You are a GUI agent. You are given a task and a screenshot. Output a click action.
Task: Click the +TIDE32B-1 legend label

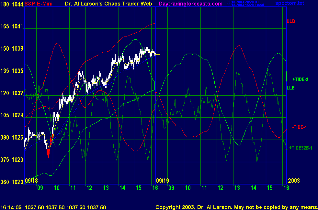[301, 148]
